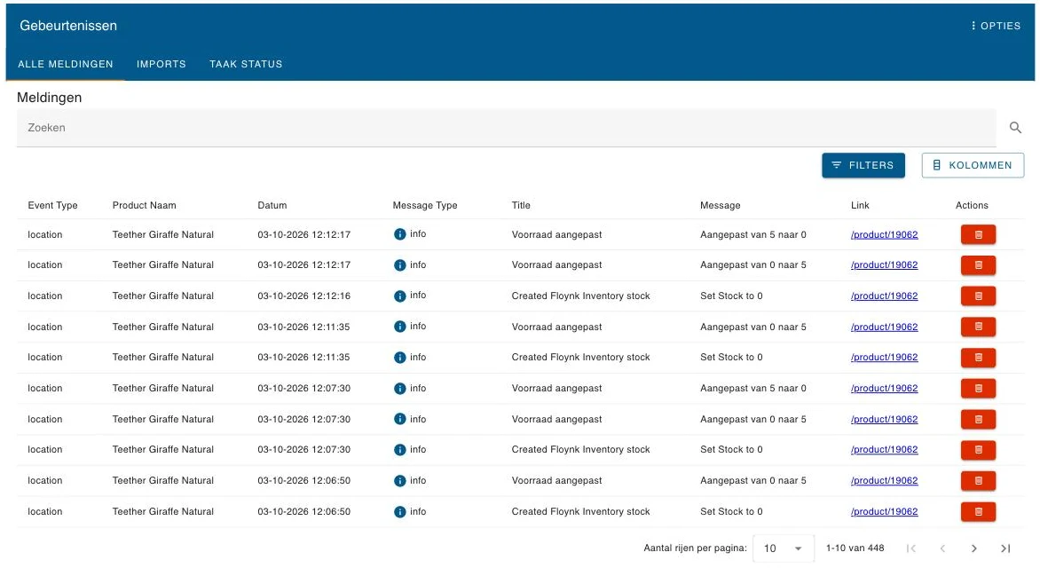The height and width of the screenshot is (568, 1040).
Task: Delete the event dated 12:12:16
Action: [x=978, y=296]
